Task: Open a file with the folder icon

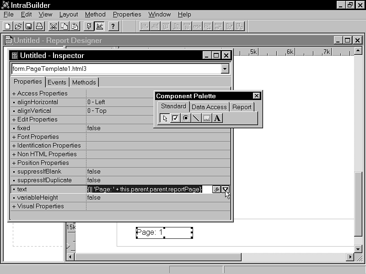Action: coord(18,26)
